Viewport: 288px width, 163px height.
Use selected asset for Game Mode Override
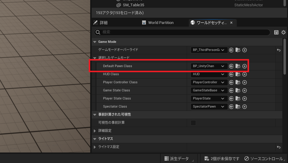point(231,50)
